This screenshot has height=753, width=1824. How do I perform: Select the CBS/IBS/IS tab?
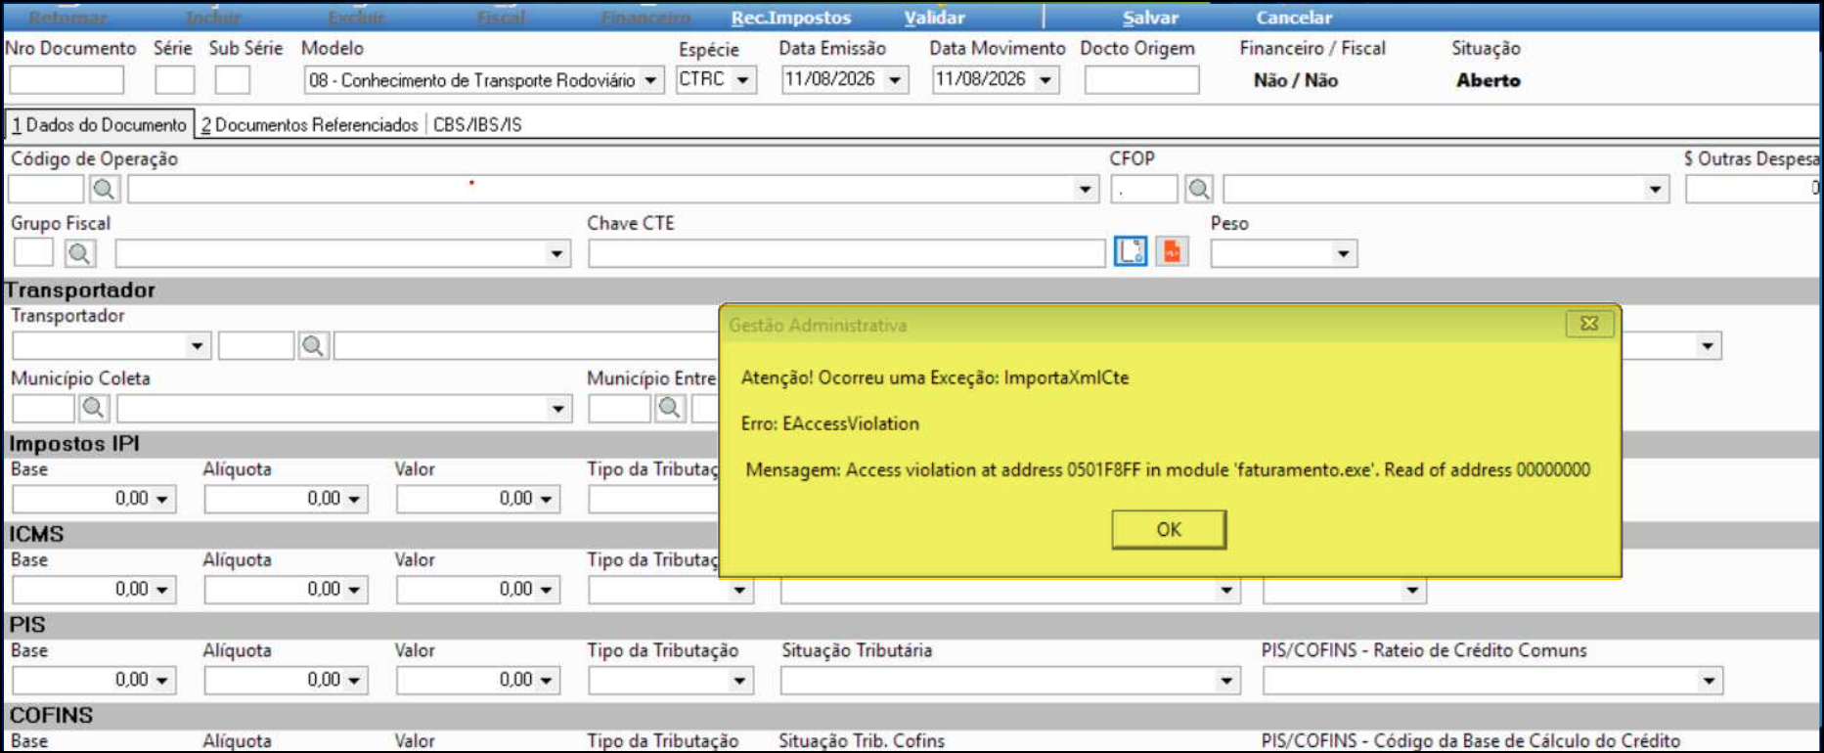coord(477,124)
